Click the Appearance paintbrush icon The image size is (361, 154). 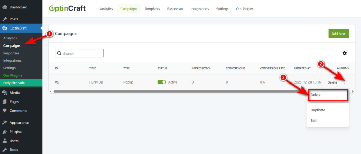coord(5,123)
